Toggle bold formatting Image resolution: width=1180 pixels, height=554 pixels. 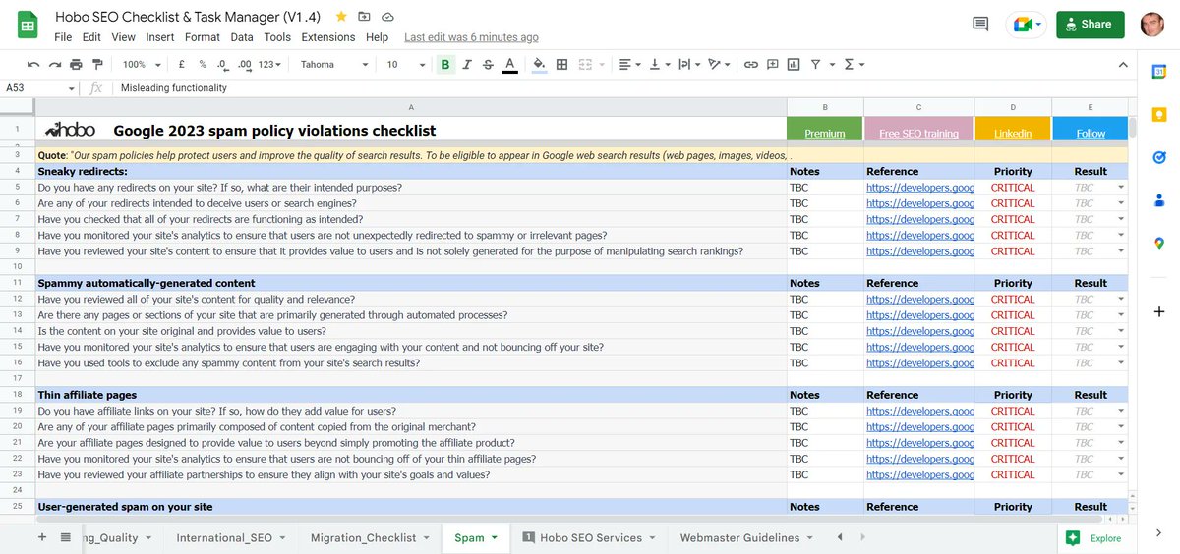click(x=445, y=65)
